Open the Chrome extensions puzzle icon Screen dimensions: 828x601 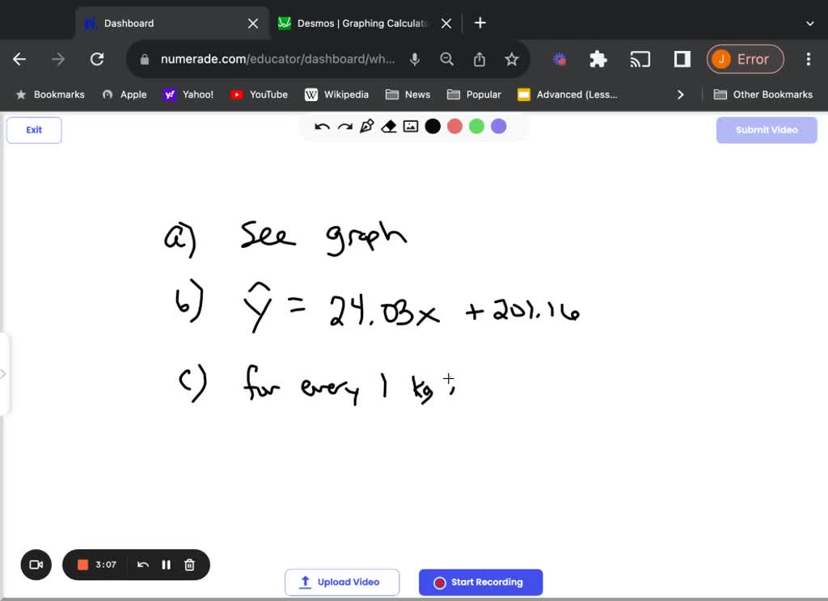pos(598,59)
